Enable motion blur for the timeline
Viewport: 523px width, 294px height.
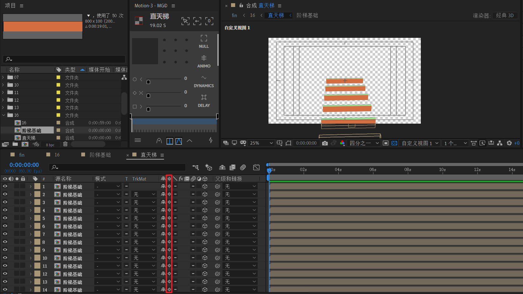243,167
